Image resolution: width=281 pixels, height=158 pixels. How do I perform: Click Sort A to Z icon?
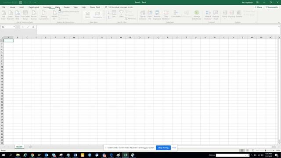click(x=109, y=13)
